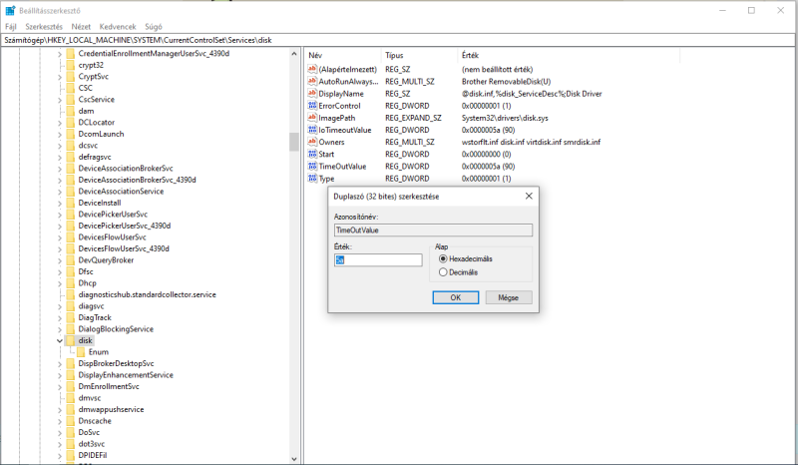Click the tree pane scrollbar up arrow
The height and width of the screenshot is (465, 798).
point(294,54)
